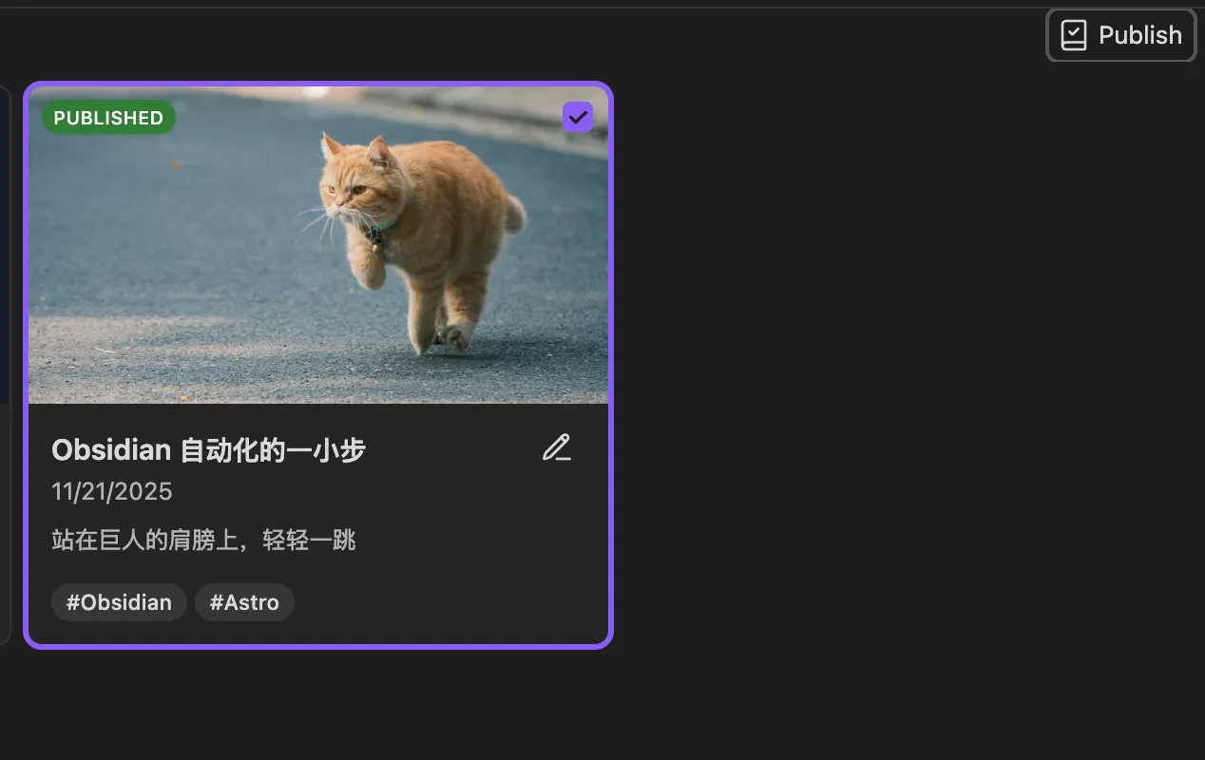Viewport: 1205px width, 760px height.
Task: Click the partially visible card on the left edge
Action: [5, 361]
